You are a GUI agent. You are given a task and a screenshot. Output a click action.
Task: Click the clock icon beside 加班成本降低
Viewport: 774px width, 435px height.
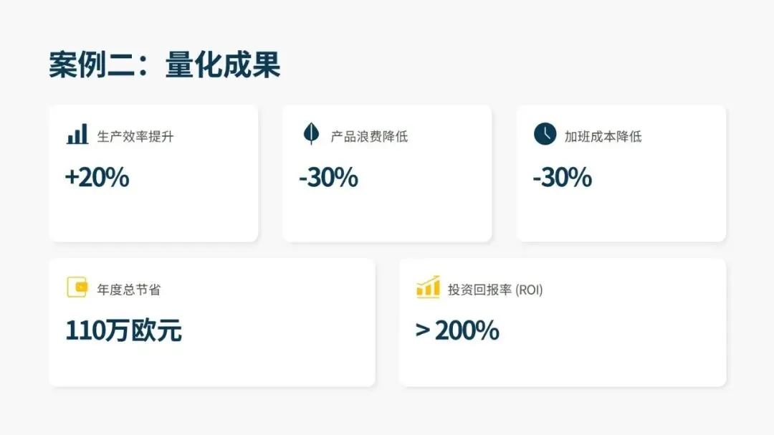tap(545, 134)
